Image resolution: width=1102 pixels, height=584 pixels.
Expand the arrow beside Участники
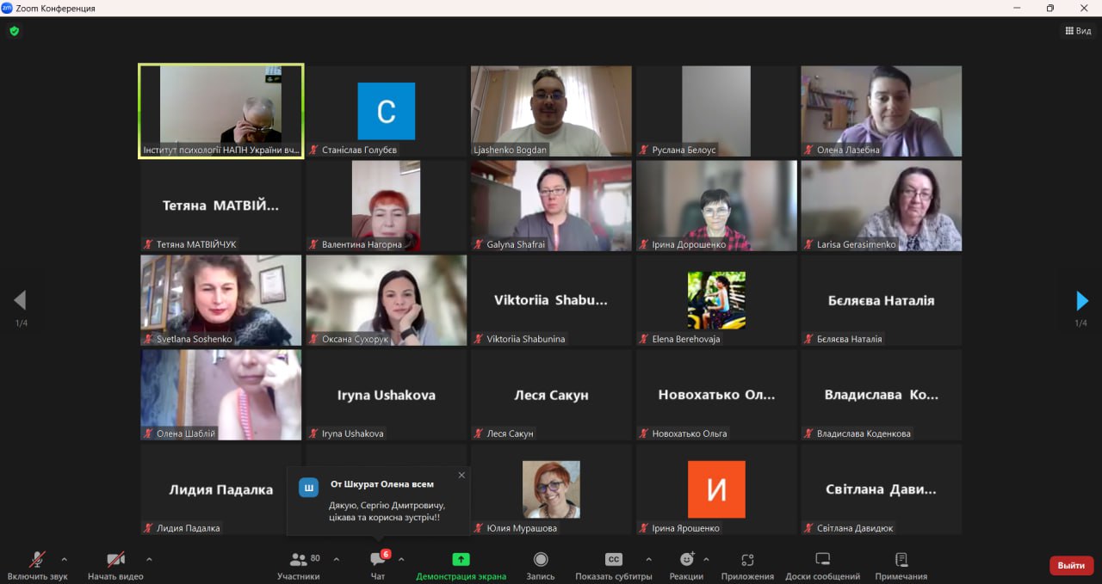(x=336, y=559)
